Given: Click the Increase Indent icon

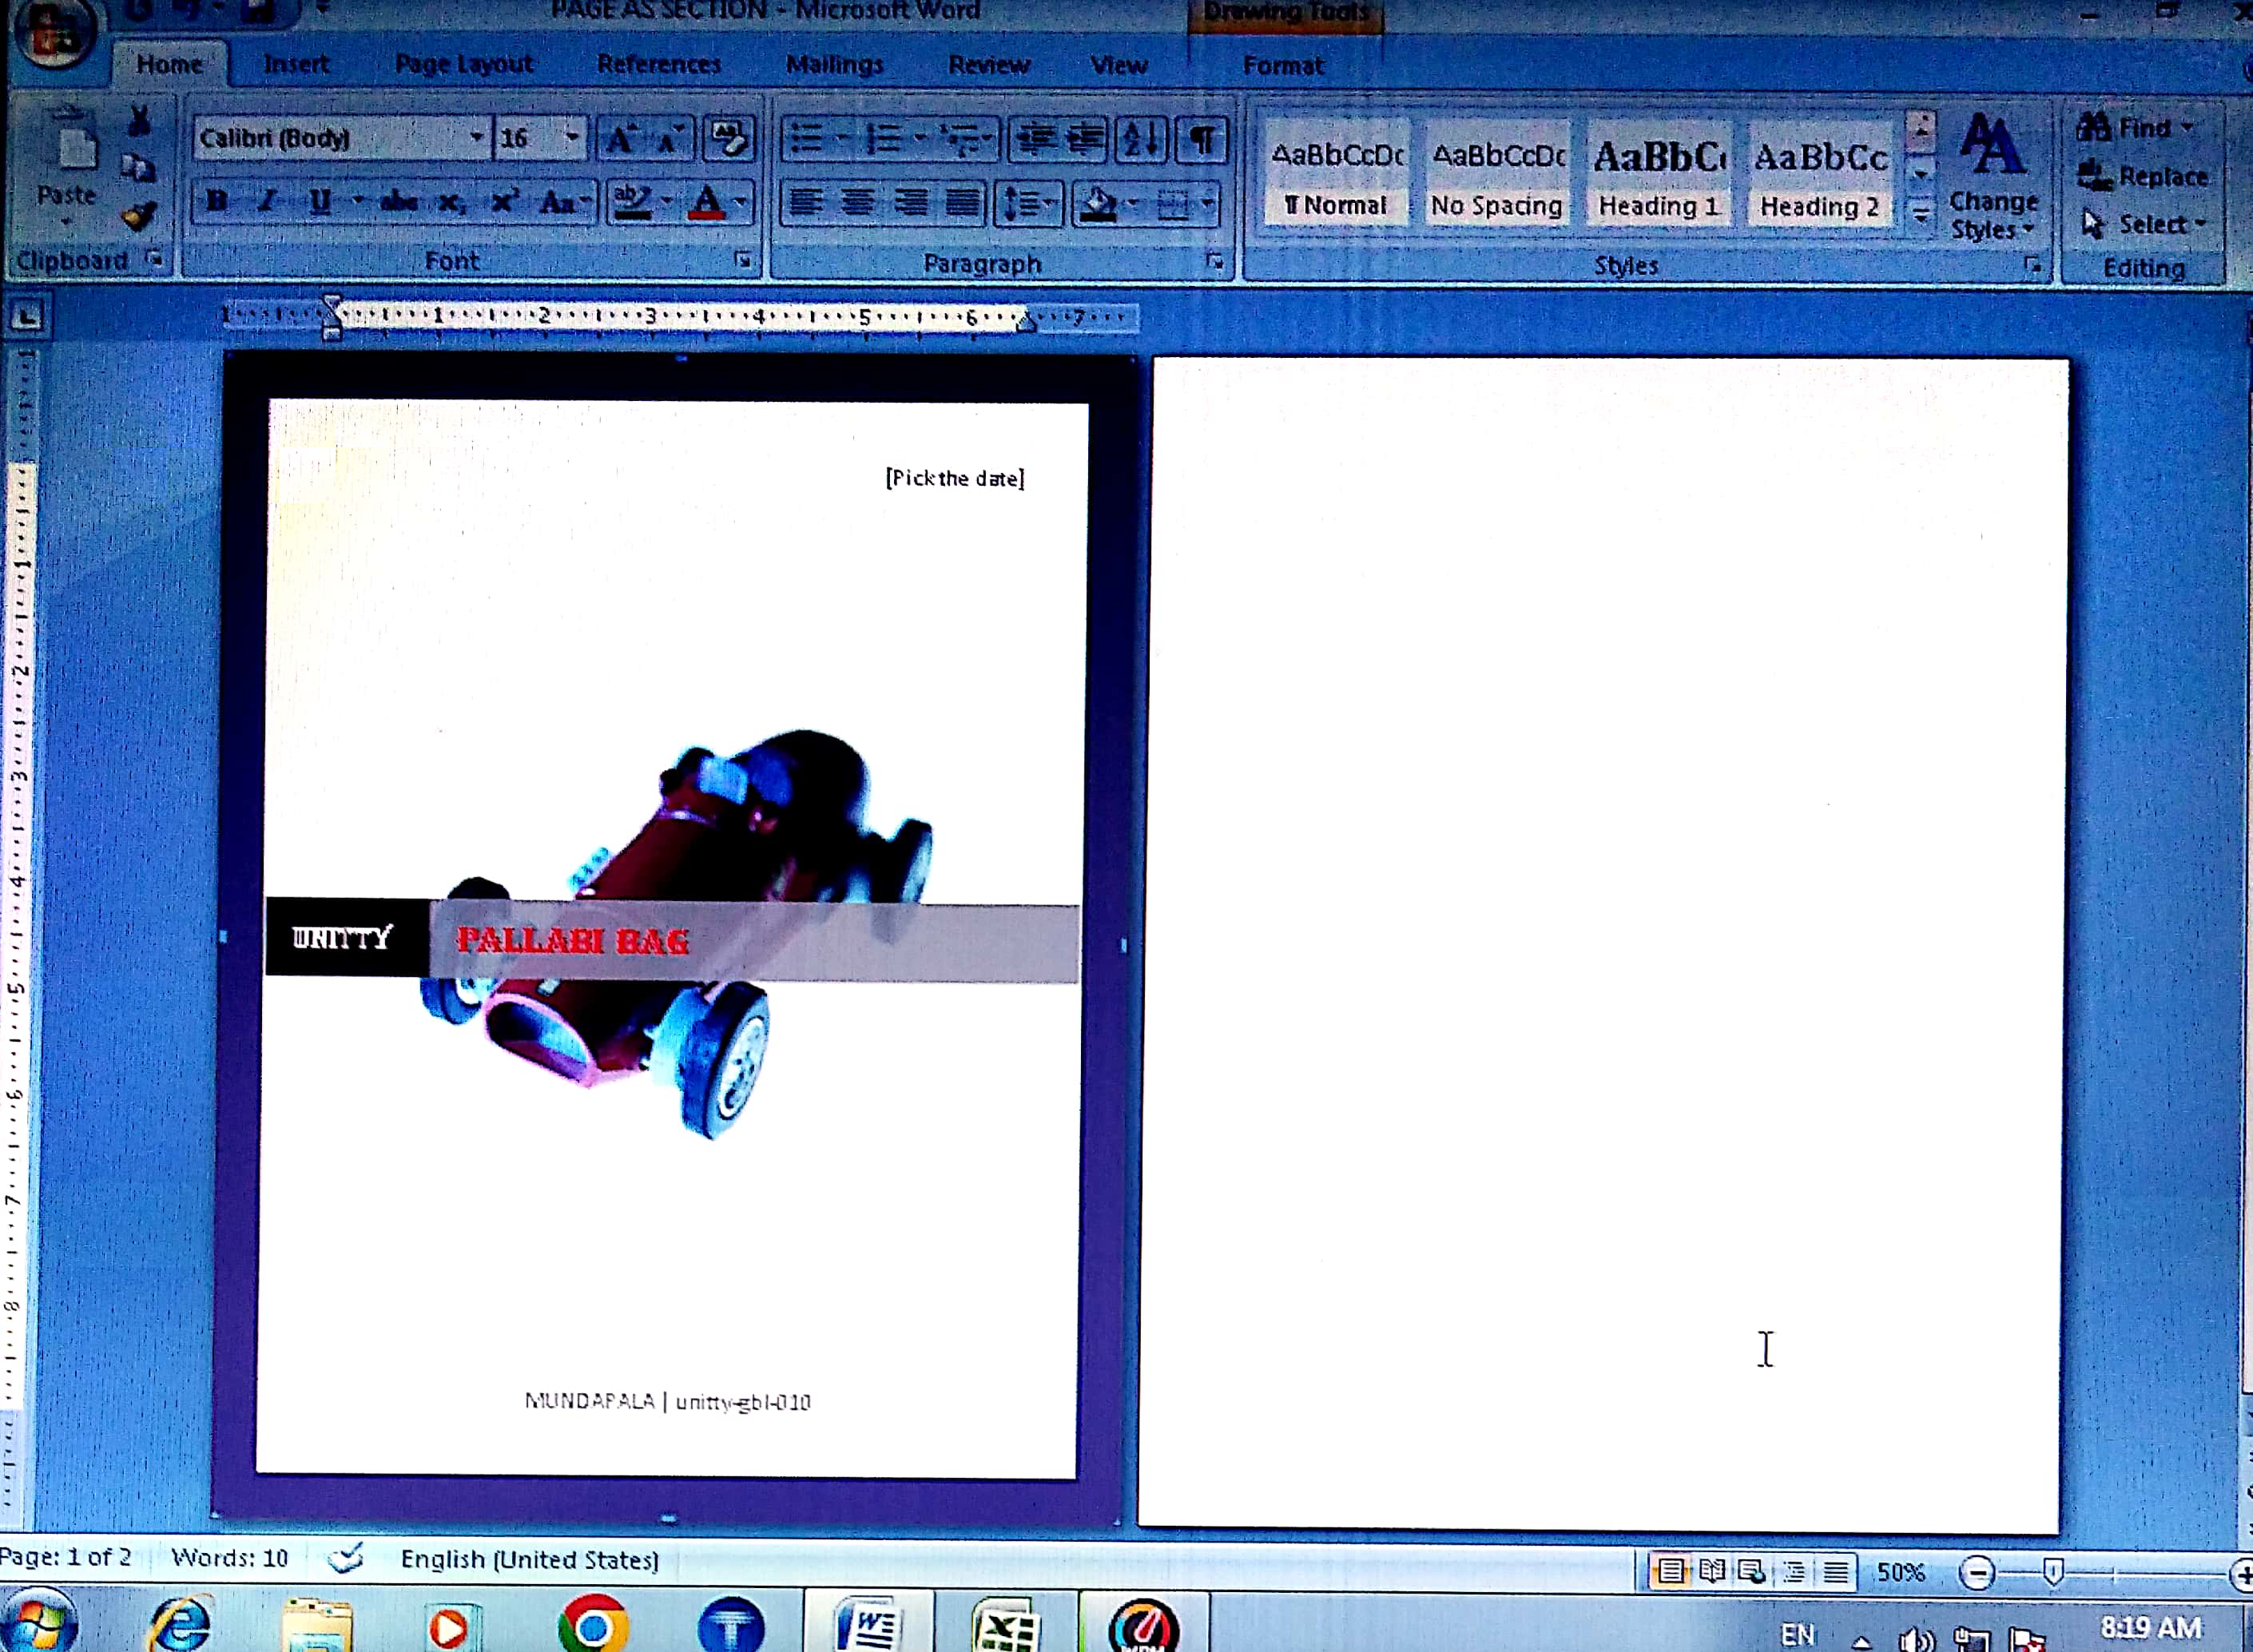Looking at the screenshot, I should (x=1086, y=139).
